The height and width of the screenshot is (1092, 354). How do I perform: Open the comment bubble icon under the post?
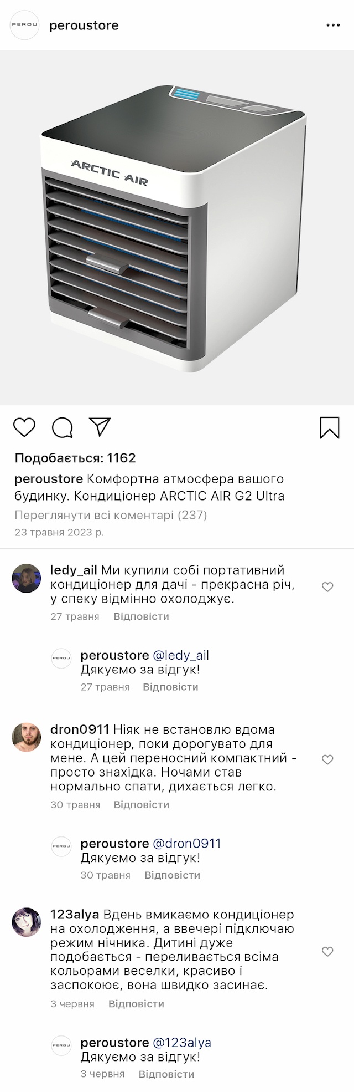(x=63, y=427)
